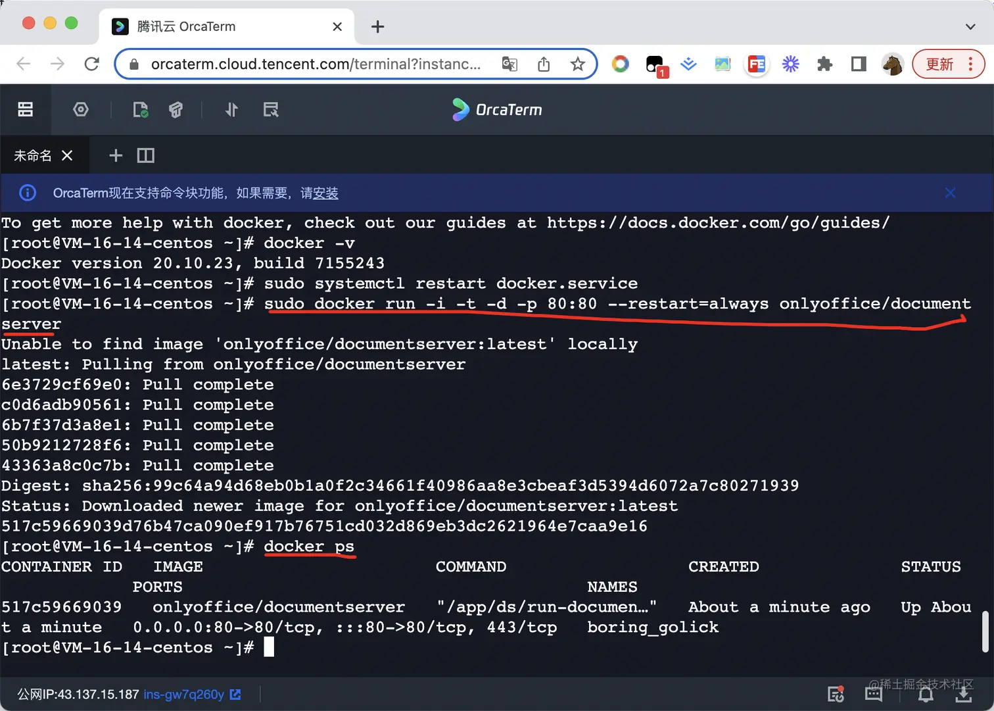Click the CREATED column header
994x711 pixels.
(724, 567)
